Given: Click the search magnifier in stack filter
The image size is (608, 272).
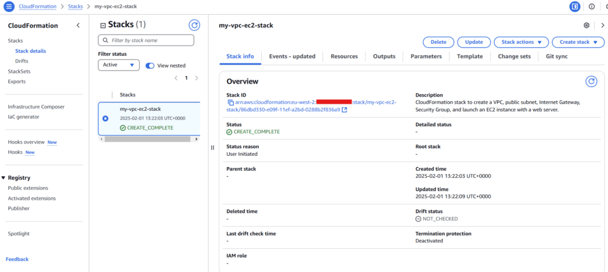Looking at the screenshot, I should point(105,40).
